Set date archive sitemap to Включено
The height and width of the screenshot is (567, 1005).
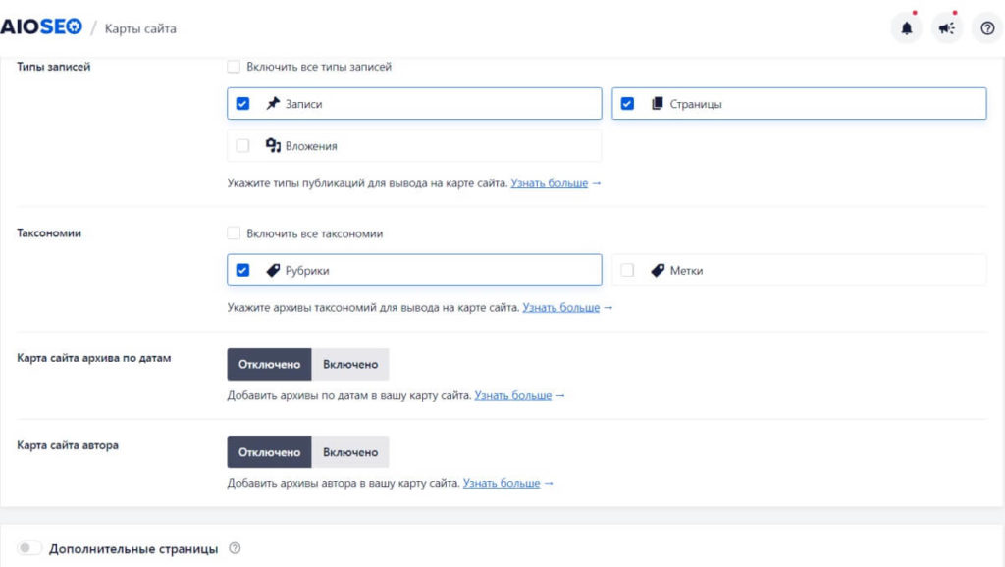pyautogui.click(x=350, y=364)
